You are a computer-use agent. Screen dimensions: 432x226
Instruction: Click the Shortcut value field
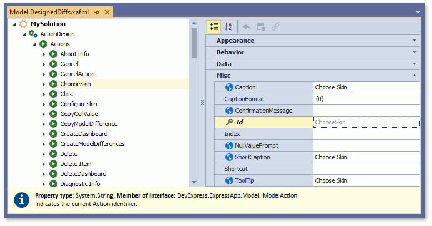(x=366, y=169)
